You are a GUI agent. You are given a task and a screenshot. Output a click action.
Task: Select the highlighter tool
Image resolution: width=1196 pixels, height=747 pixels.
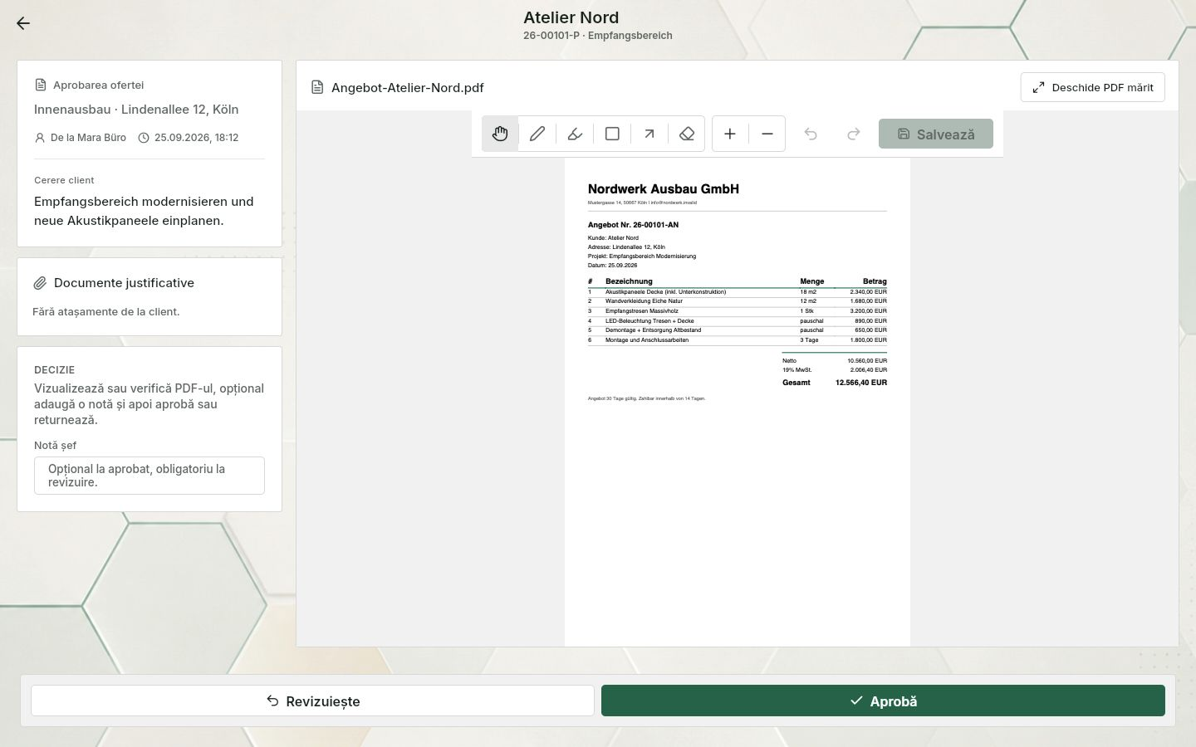[x=575, y=134]
